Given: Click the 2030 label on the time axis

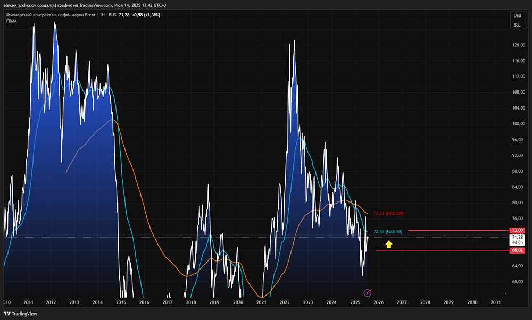Looking at the screenshot, I should (472, 302).
